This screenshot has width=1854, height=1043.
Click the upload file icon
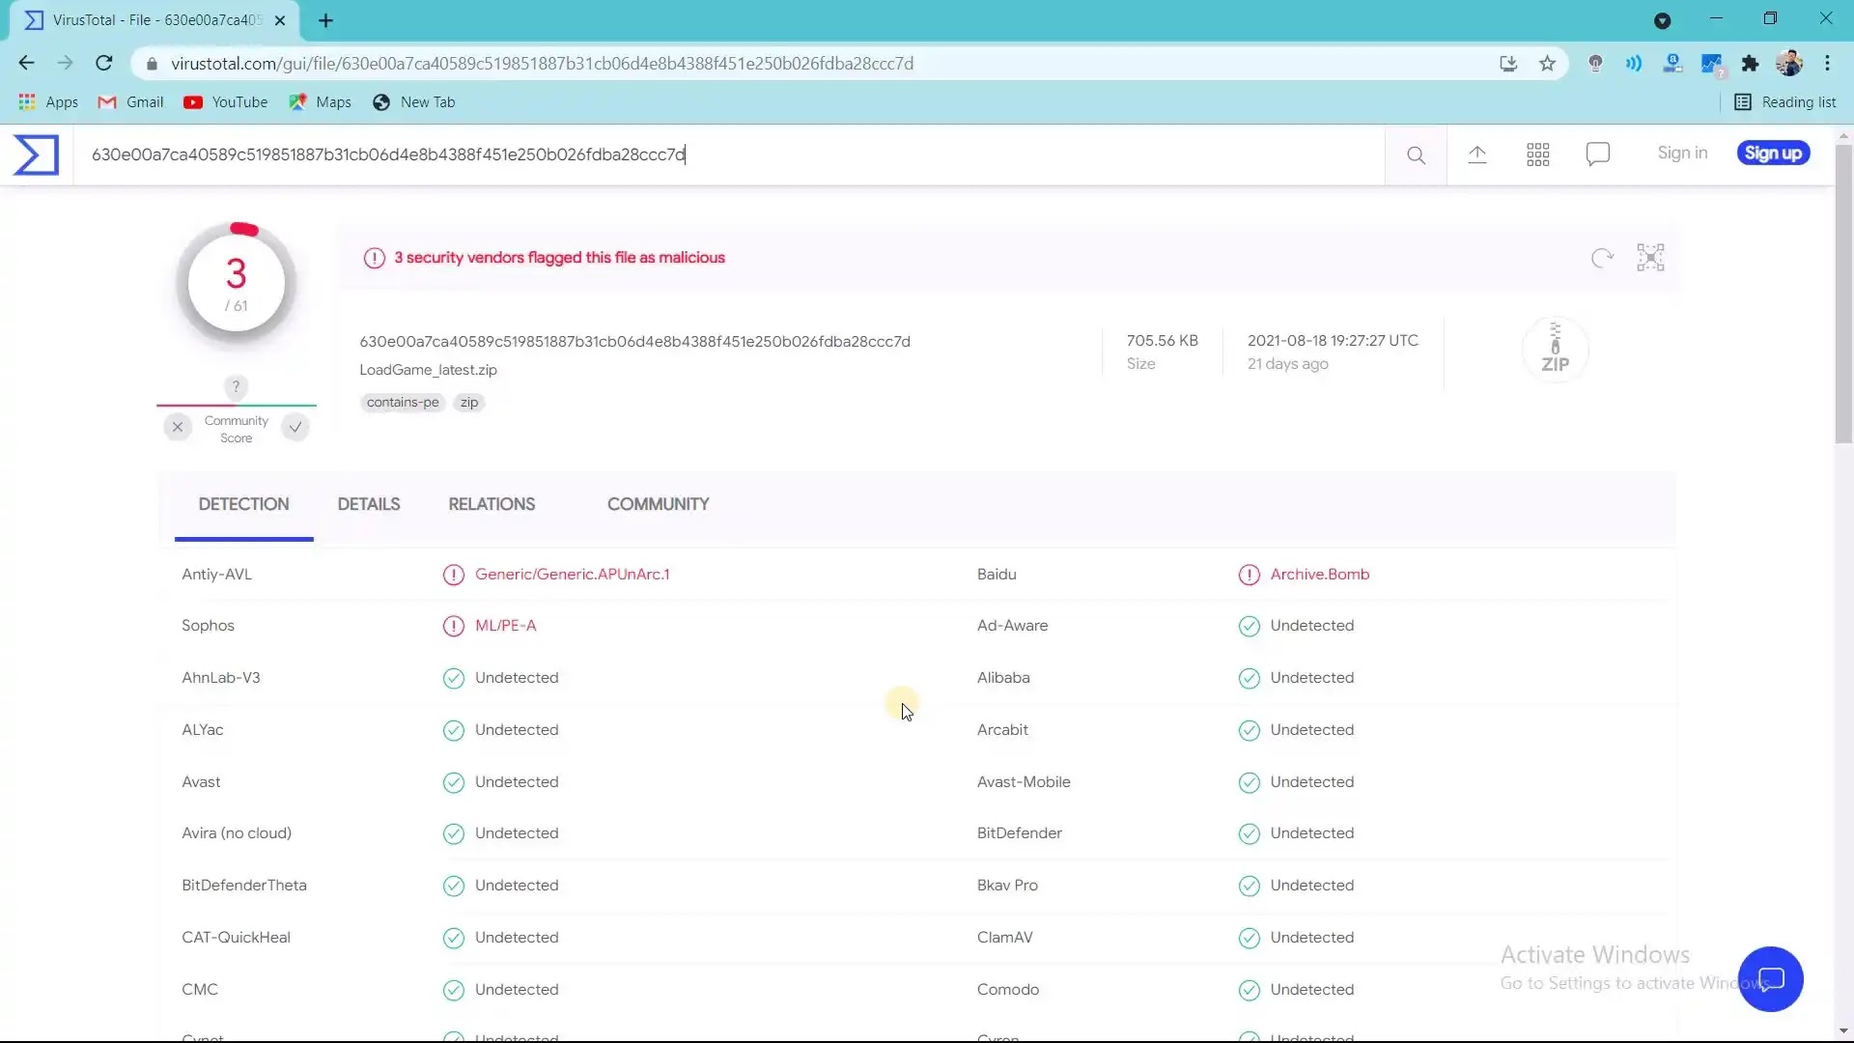(x=1477, y=155)
